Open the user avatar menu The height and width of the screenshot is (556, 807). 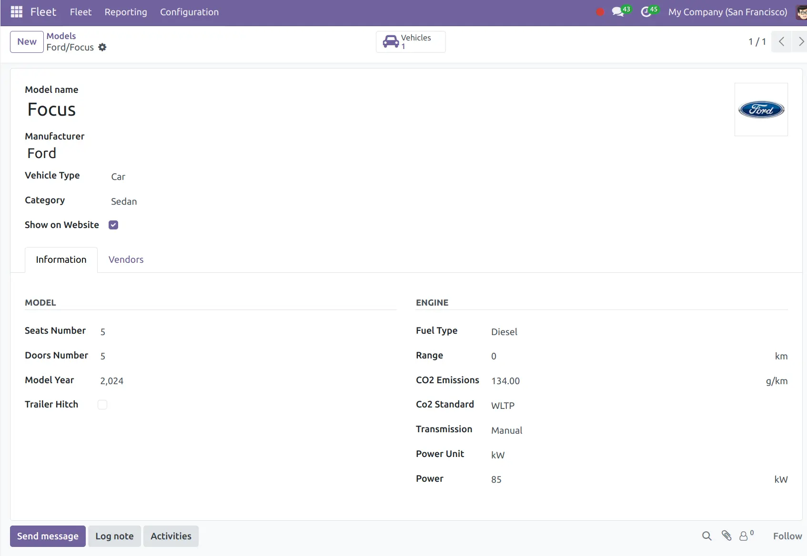(x=802, y=12)
